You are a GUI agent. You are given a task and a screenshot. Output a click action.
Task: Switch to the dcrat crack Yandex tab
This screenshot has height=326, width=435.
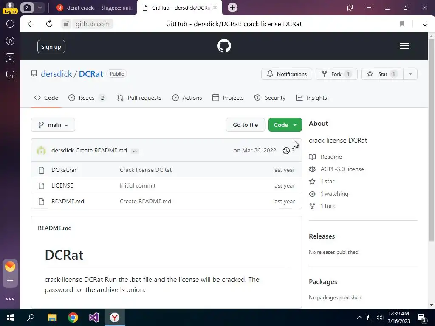point(94,8)
